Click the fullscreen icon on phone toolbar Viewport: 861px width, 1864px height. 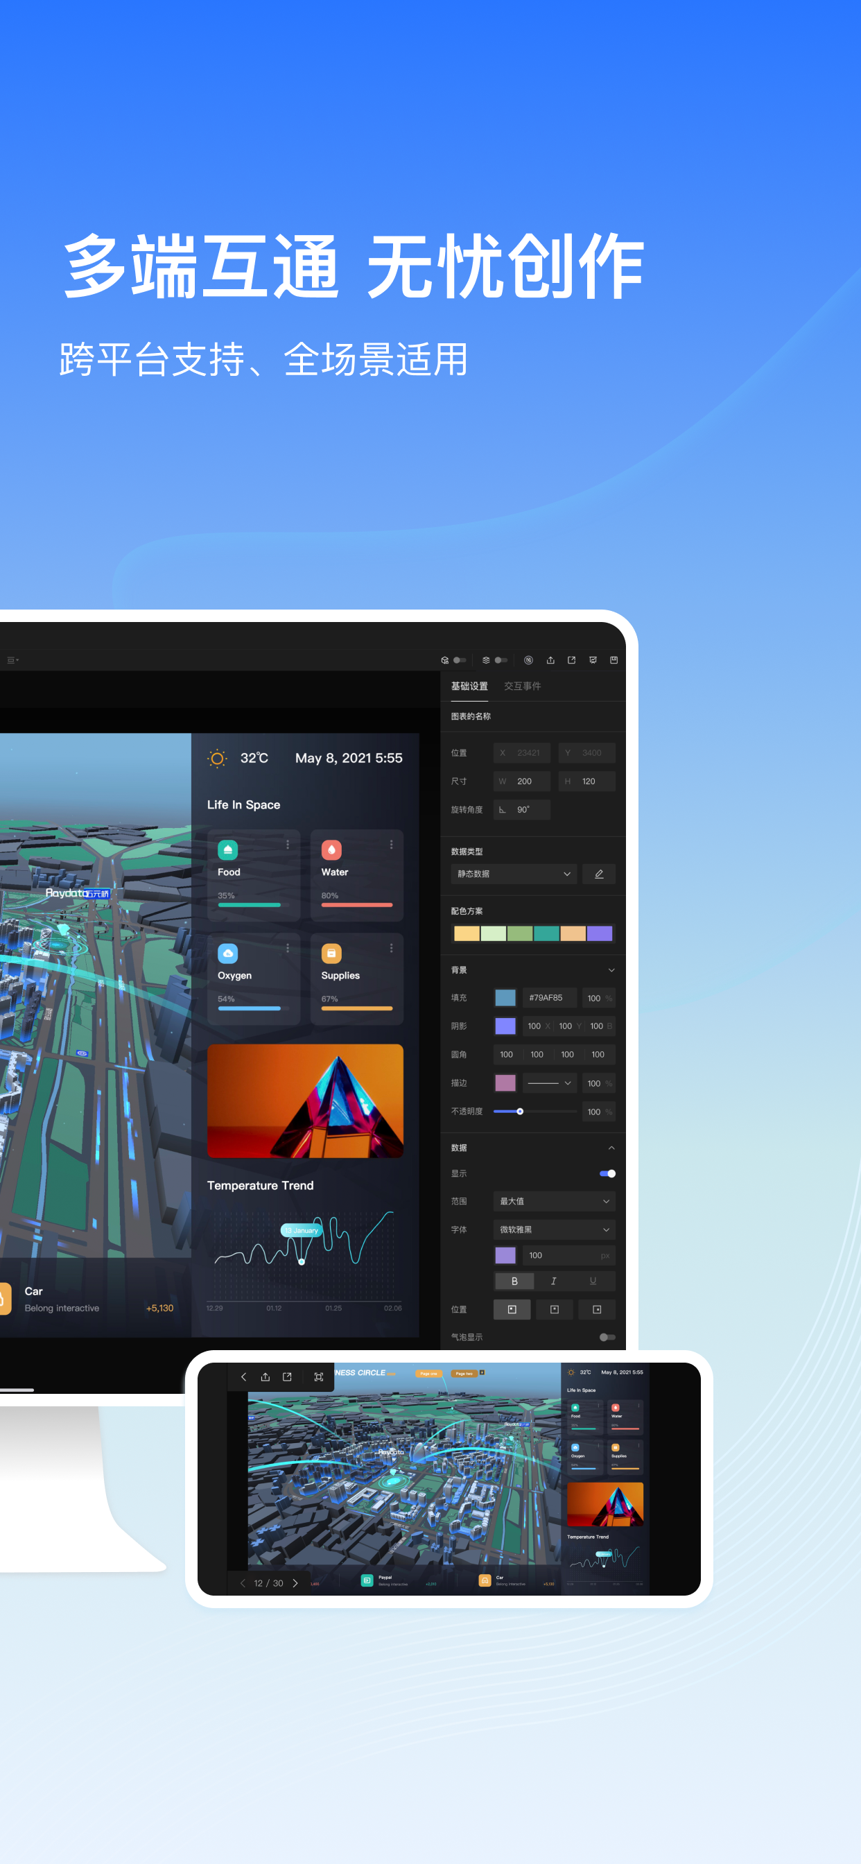coord(318,1377)
